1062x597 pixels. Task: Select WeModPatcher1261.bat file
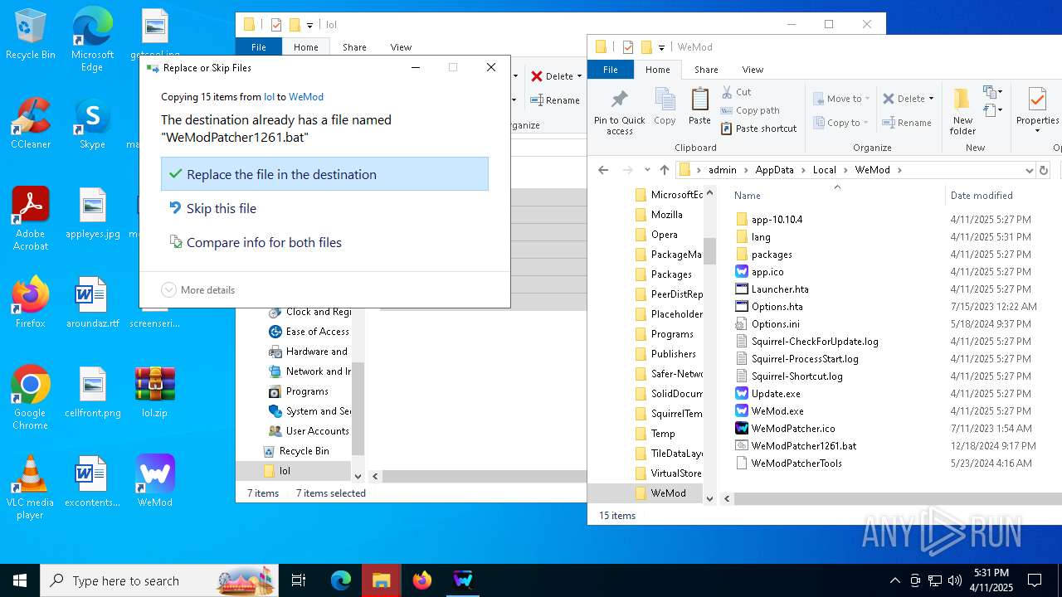[x=804, y=446]
